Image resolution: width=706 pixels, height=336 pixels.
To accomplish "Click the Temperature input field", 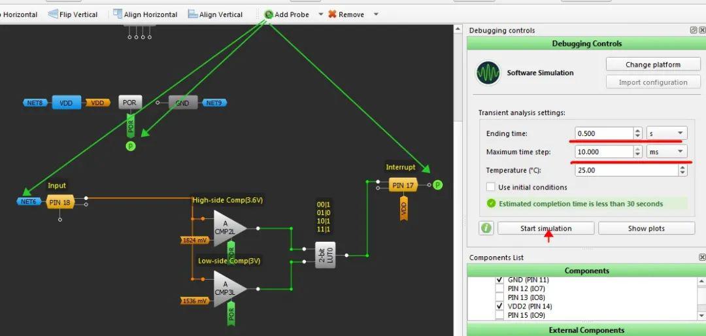I will (627, 170).
